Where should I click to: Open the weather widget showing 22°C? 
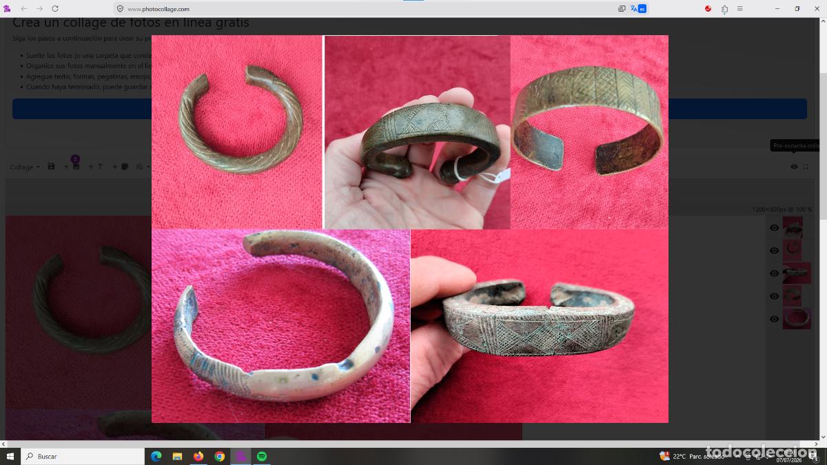click(x=691, y=456)
